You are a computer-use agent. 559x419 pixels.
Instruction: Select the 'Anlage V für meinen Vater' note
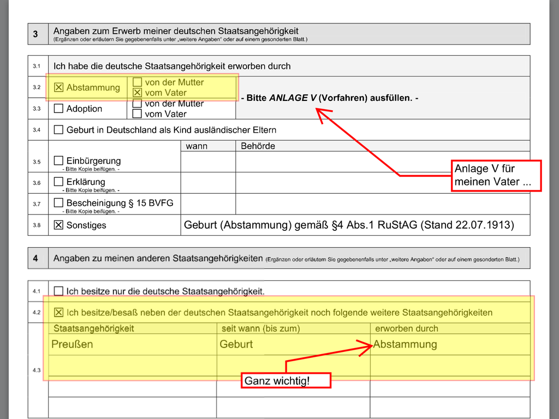click(496, 176)
